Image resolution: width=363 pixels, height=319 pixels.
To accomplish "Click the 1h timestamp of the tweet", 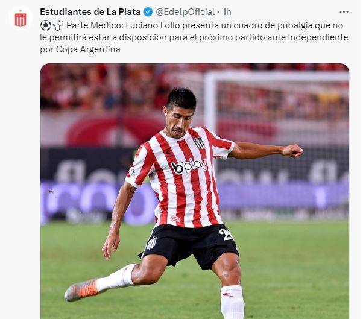I will [227, 12].
